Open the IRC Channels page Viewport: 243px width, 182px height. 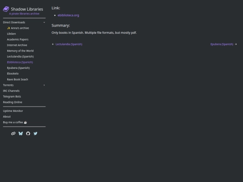pos(11,91)
